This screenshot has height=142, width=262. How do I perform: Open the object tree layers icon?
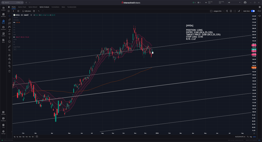259,16
